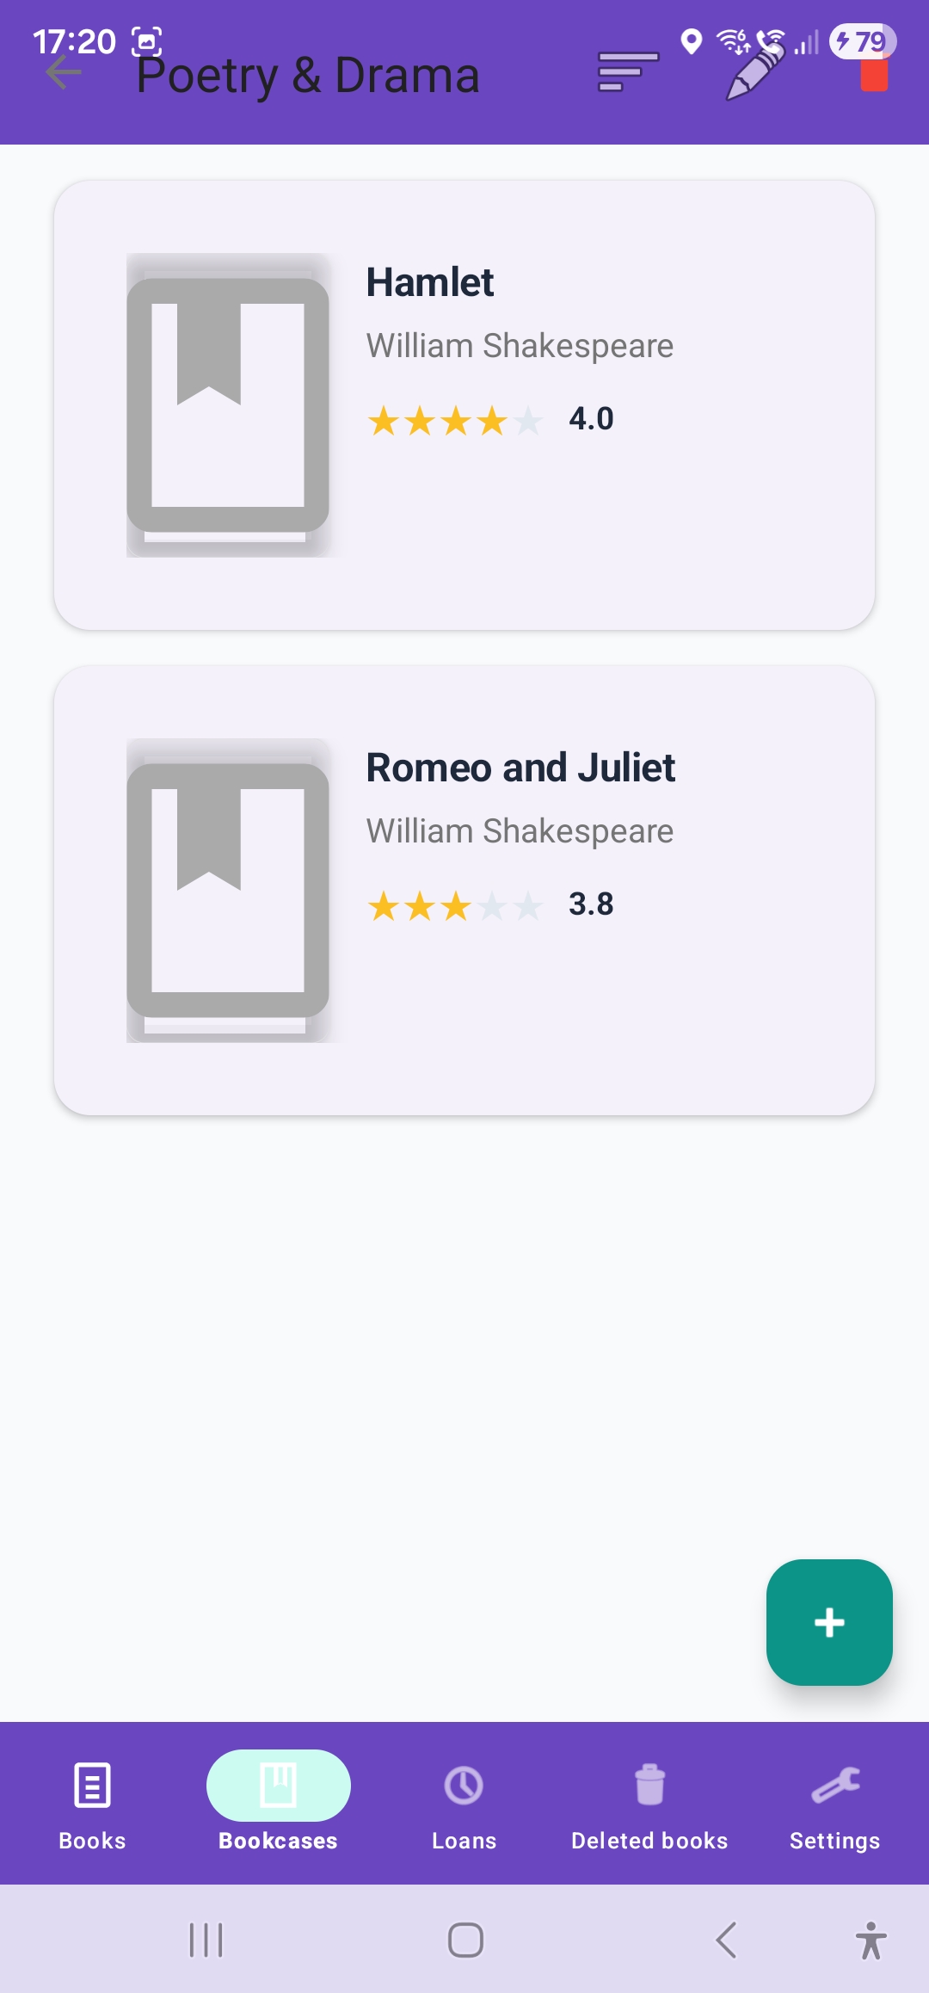Open the sort options icon
Viewport: 929px width, 1993px height.
pos(628,72)
